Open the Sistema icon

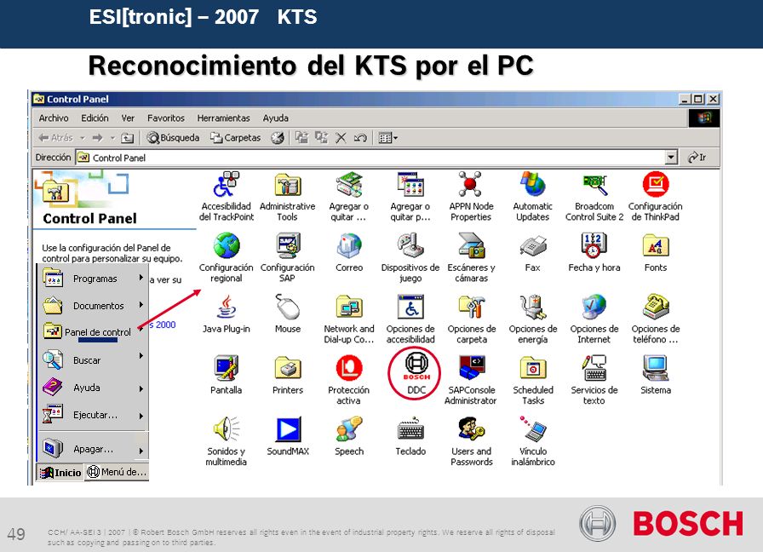point(656,368)
